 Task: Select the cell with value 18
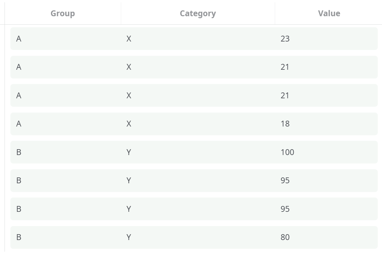click(285, 124)
